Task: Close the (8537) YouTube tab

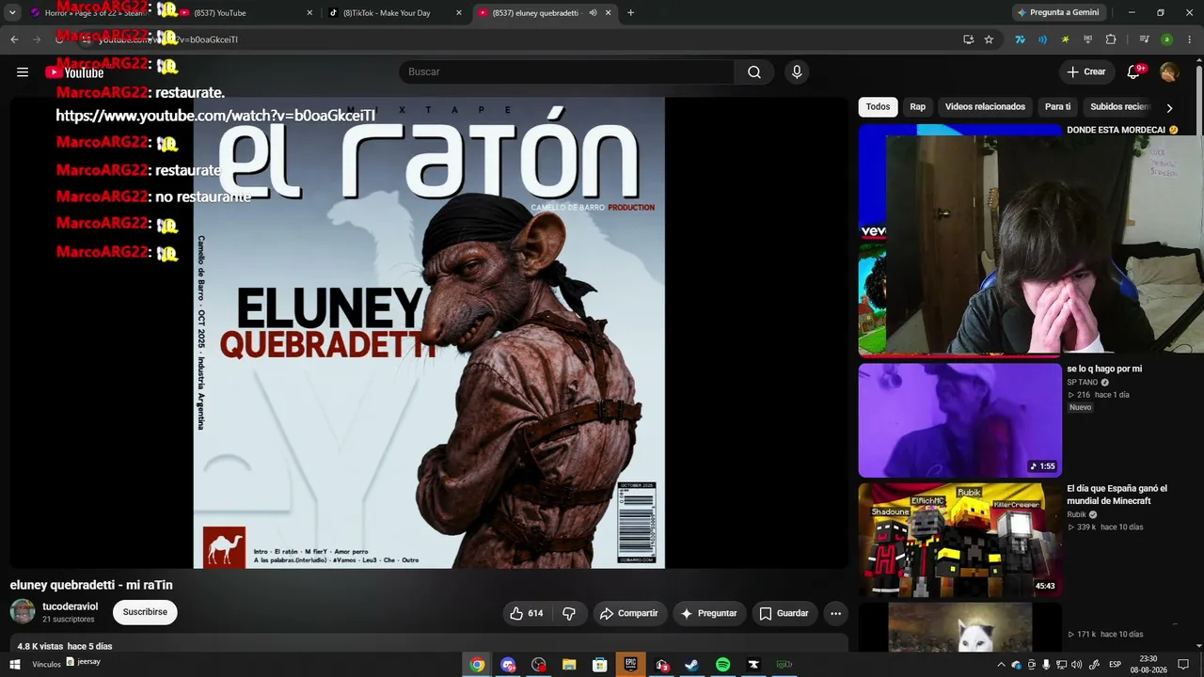Action: click(310, 13)
